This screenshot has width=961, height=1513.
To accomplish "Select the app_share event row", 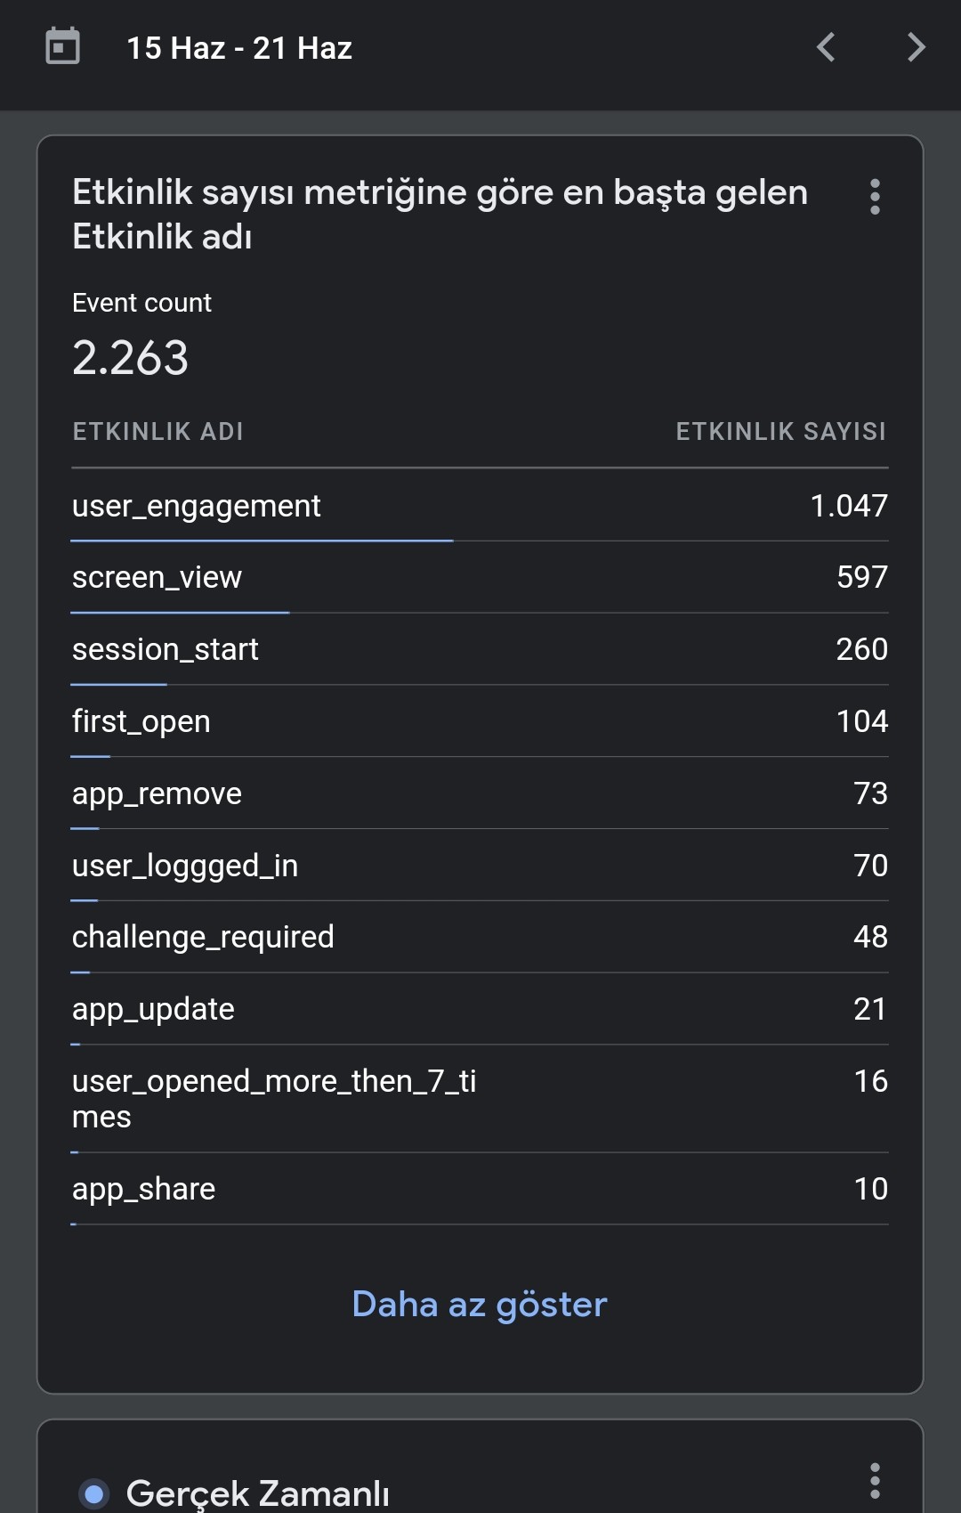I will (x=480, y=1189).
